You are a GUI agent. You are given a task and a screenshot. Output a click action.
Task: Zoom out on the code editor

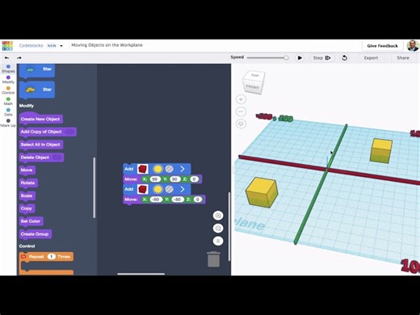pyautogui.click(x=218, y=229)
